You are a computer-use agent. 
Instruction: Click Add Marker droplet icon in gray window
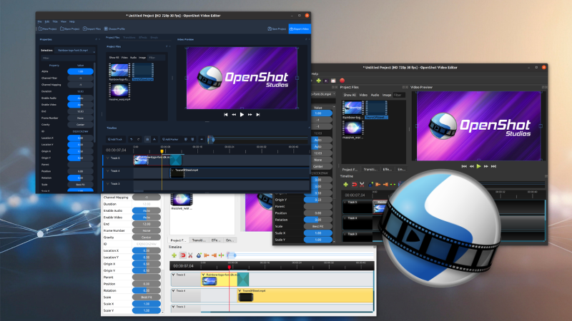coord(370,185)
